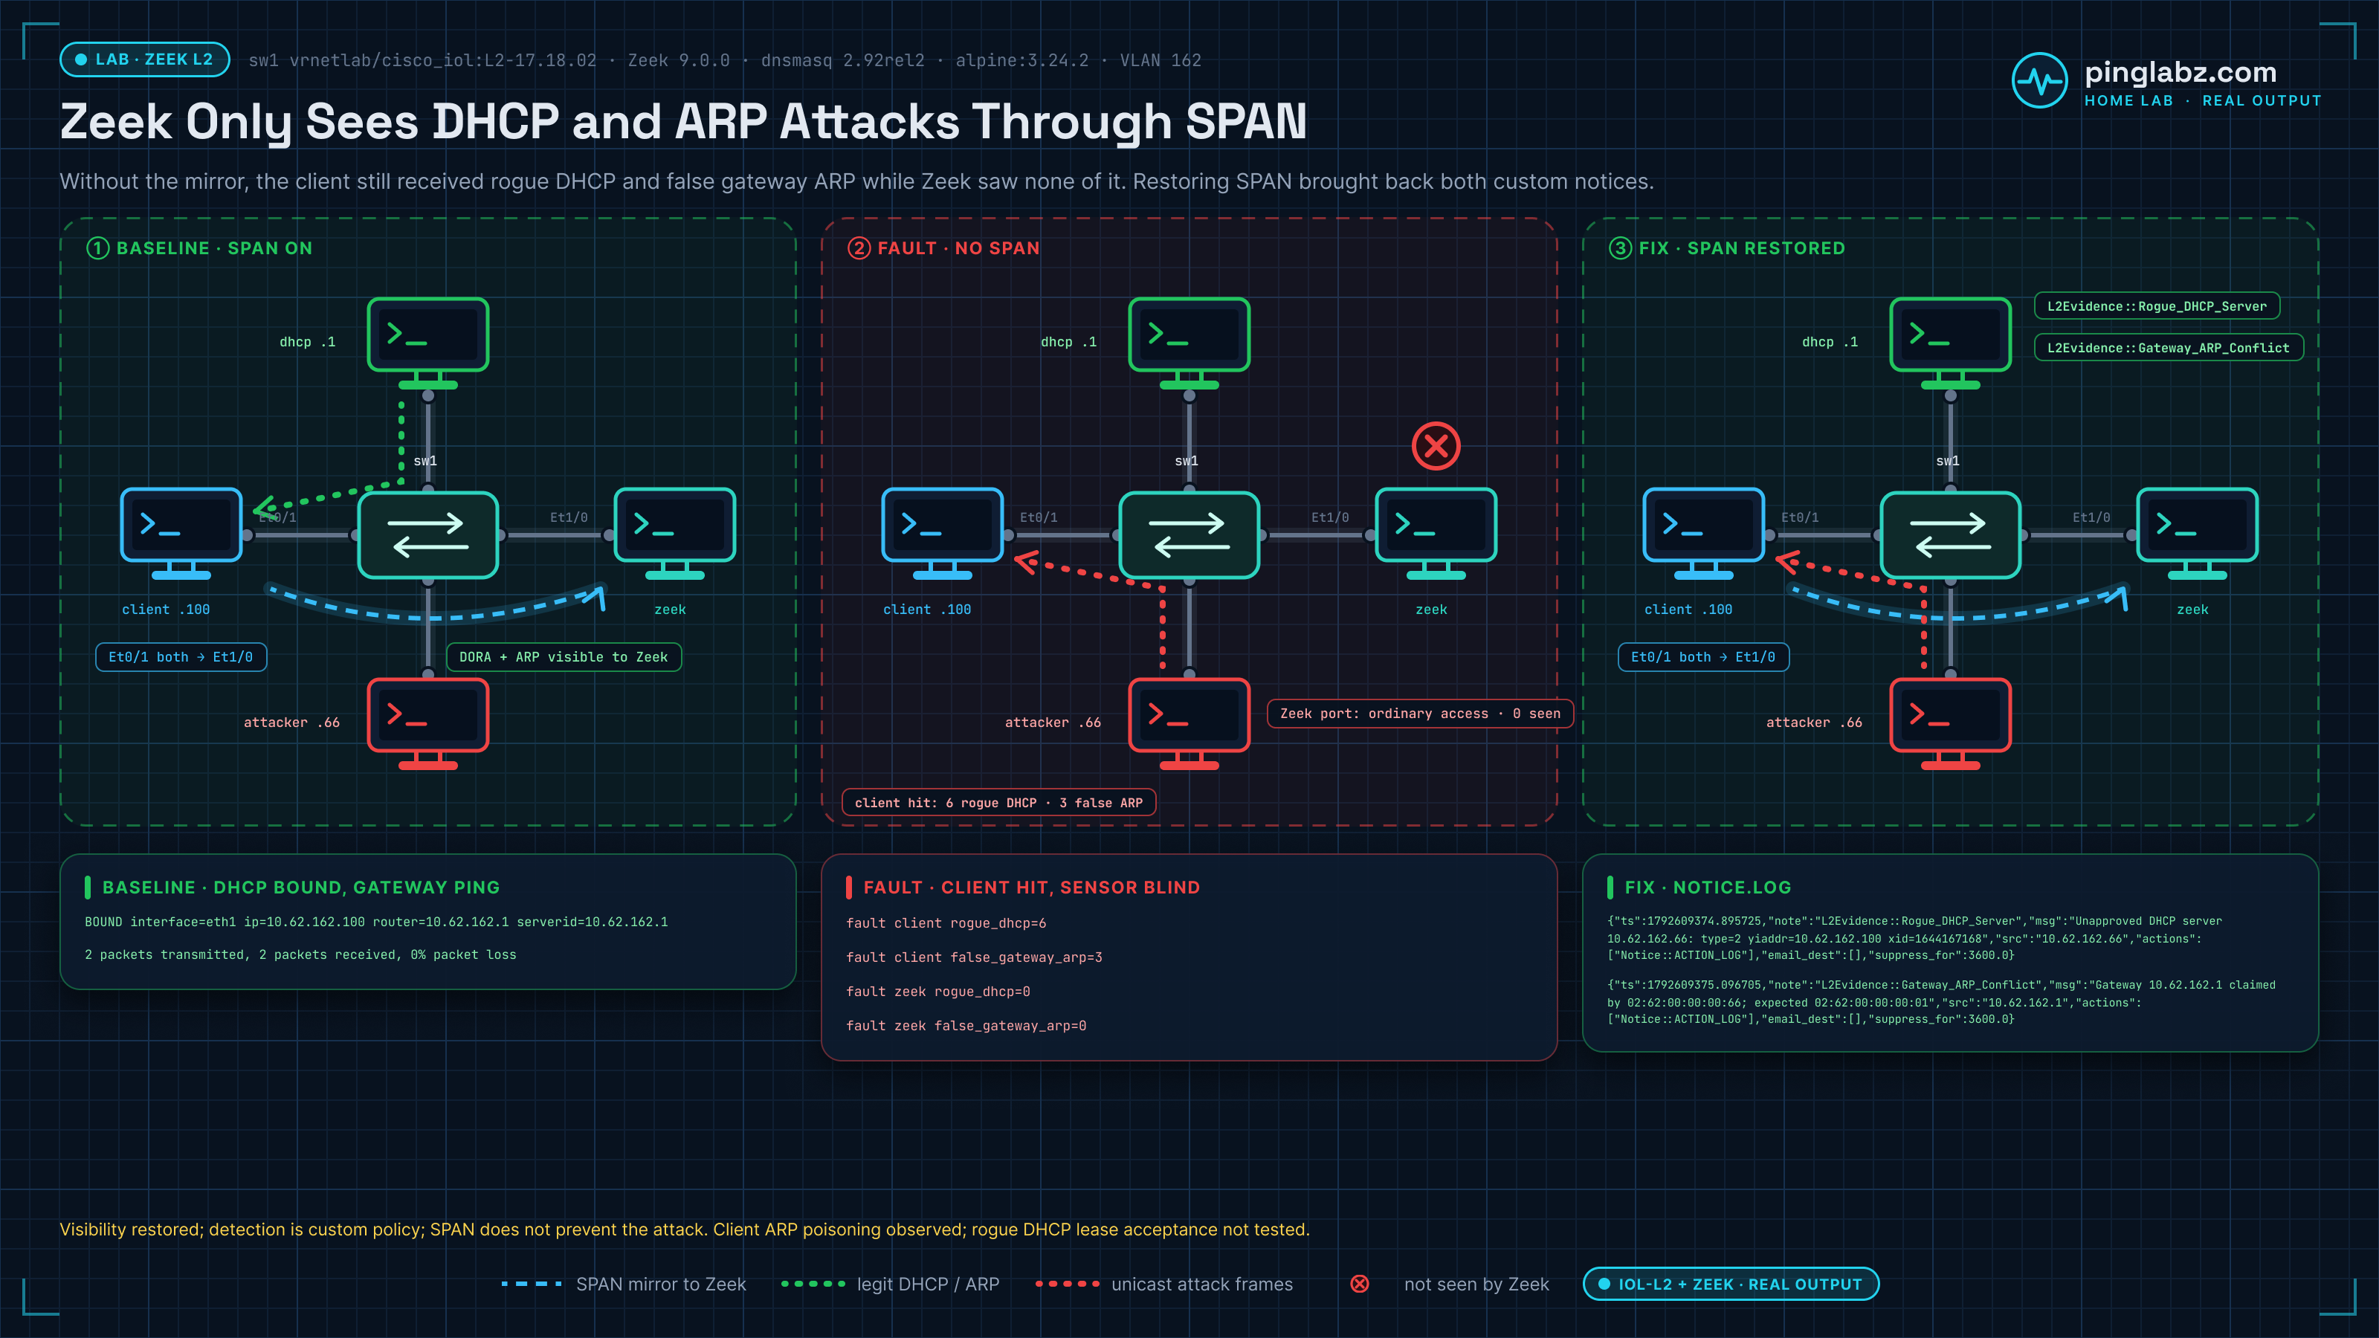This screenshot has width=2379, height=1338.
Task: Click the attacker .66 monitor in Fix panel
Action: (1951, 723)
